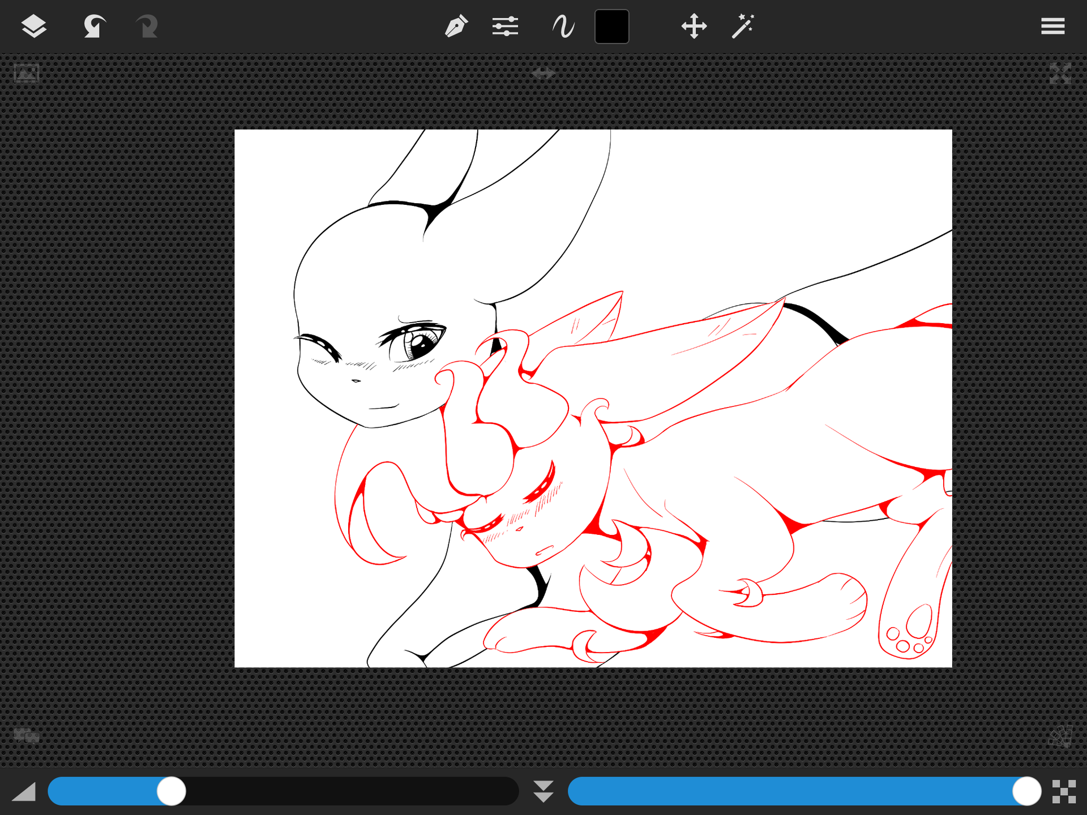Tap the faint reference image icon
The height and width of the screenshot is (815, 1087).
(26, 74)
